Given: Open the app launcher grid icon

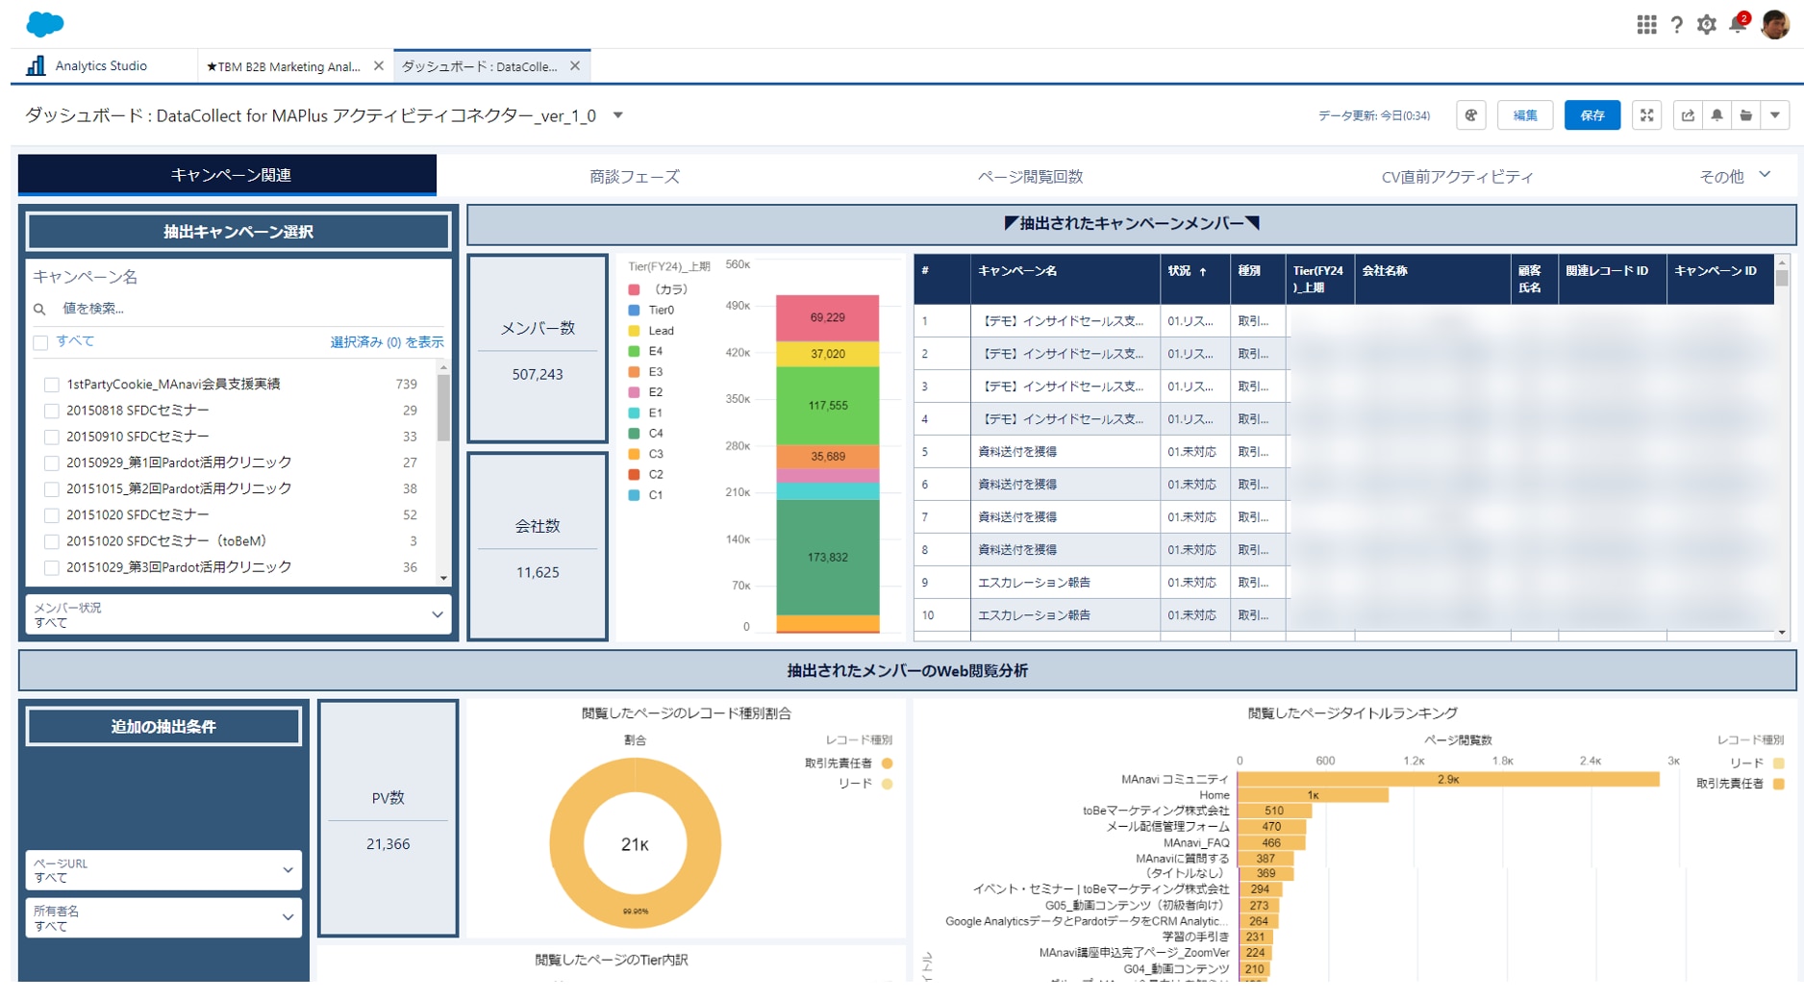Looking at the screenshot, I should 1645,25.
